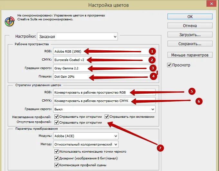
Task: Open the Метод dropdown Относительный колориметрический
Action: pyautogui.click(x=86, y=144)
